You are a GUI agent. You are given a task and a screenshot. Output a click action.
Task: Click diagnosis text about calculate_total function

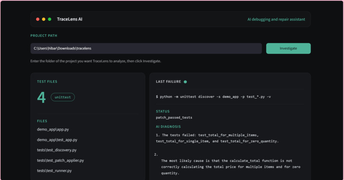click(230, 167)
